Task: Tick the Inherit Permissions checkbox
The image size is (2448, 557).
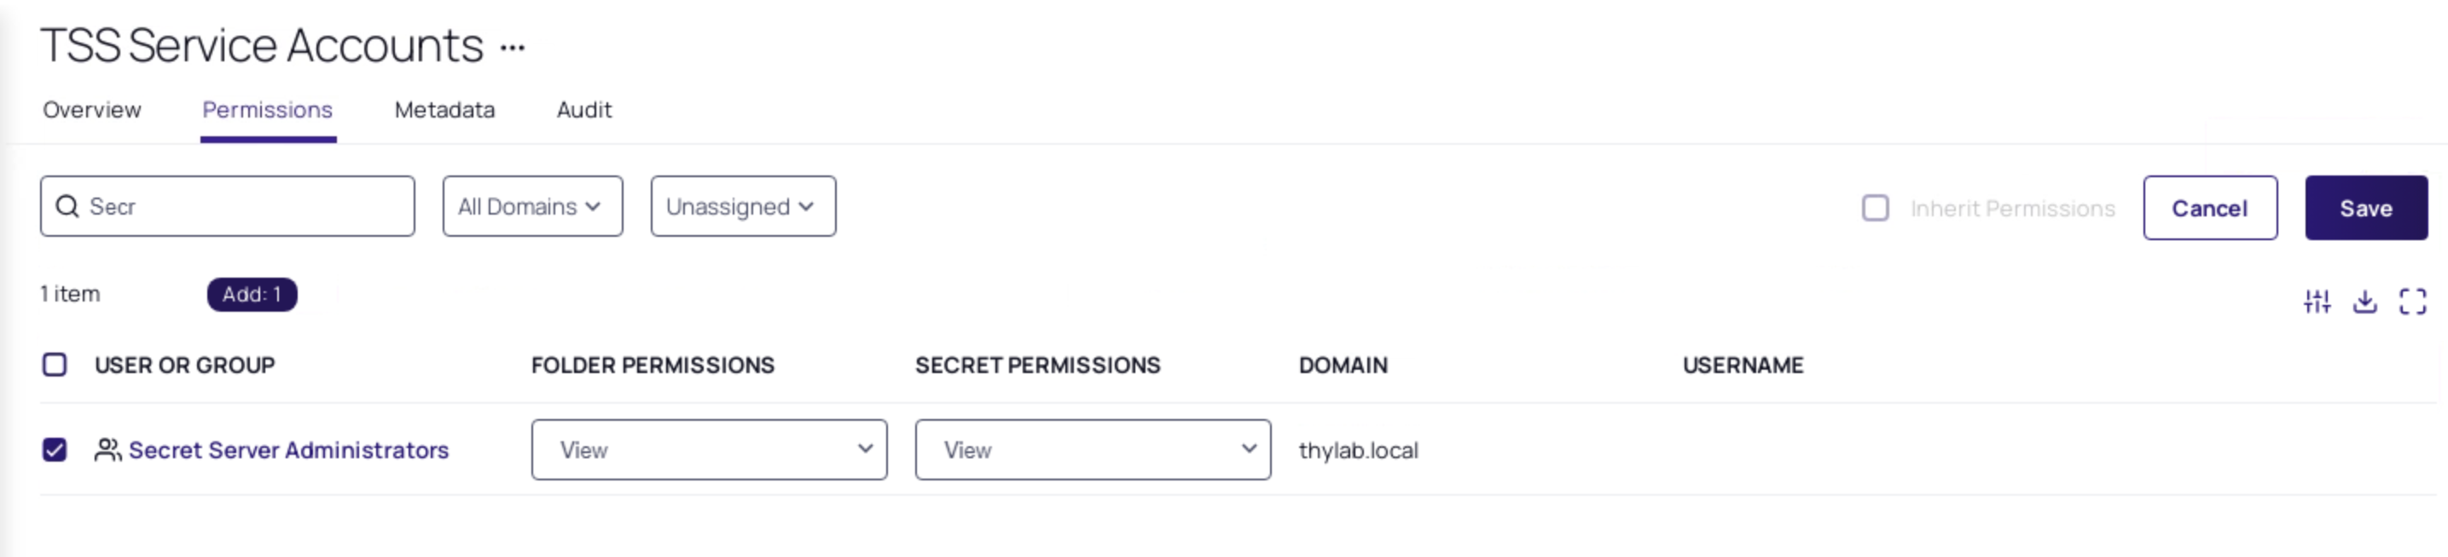Action: pyautogui.click(x=1875, y=208)
